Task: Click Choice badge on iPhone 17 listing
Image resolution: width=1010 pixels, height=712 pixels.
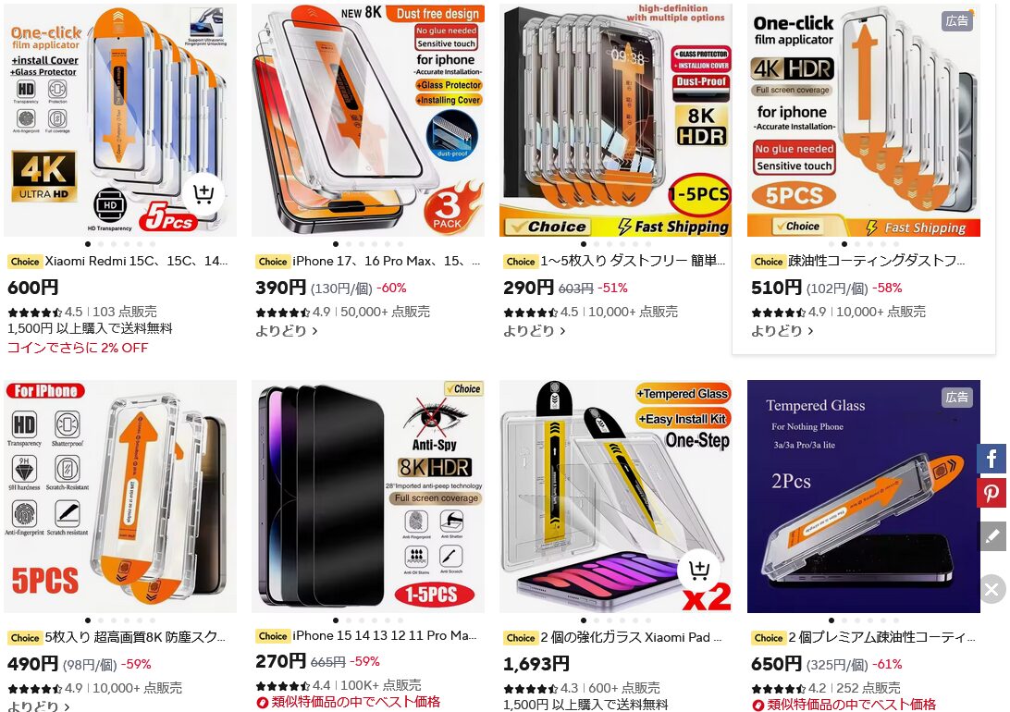Action: (x=273, y=262)
